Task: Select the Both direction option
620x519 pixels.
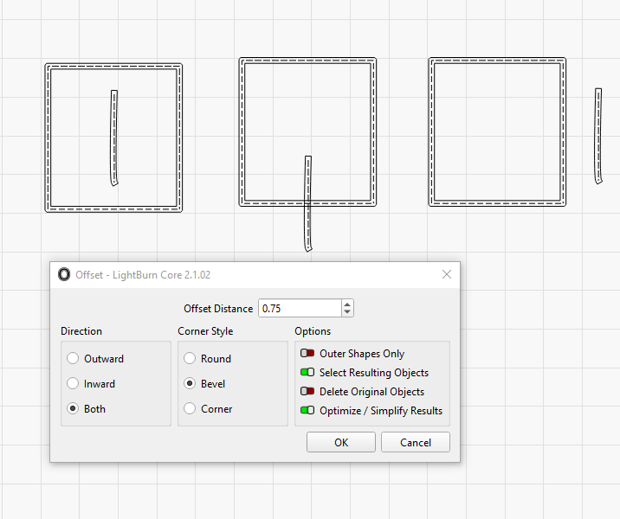Action: click(x=73, y=408)
